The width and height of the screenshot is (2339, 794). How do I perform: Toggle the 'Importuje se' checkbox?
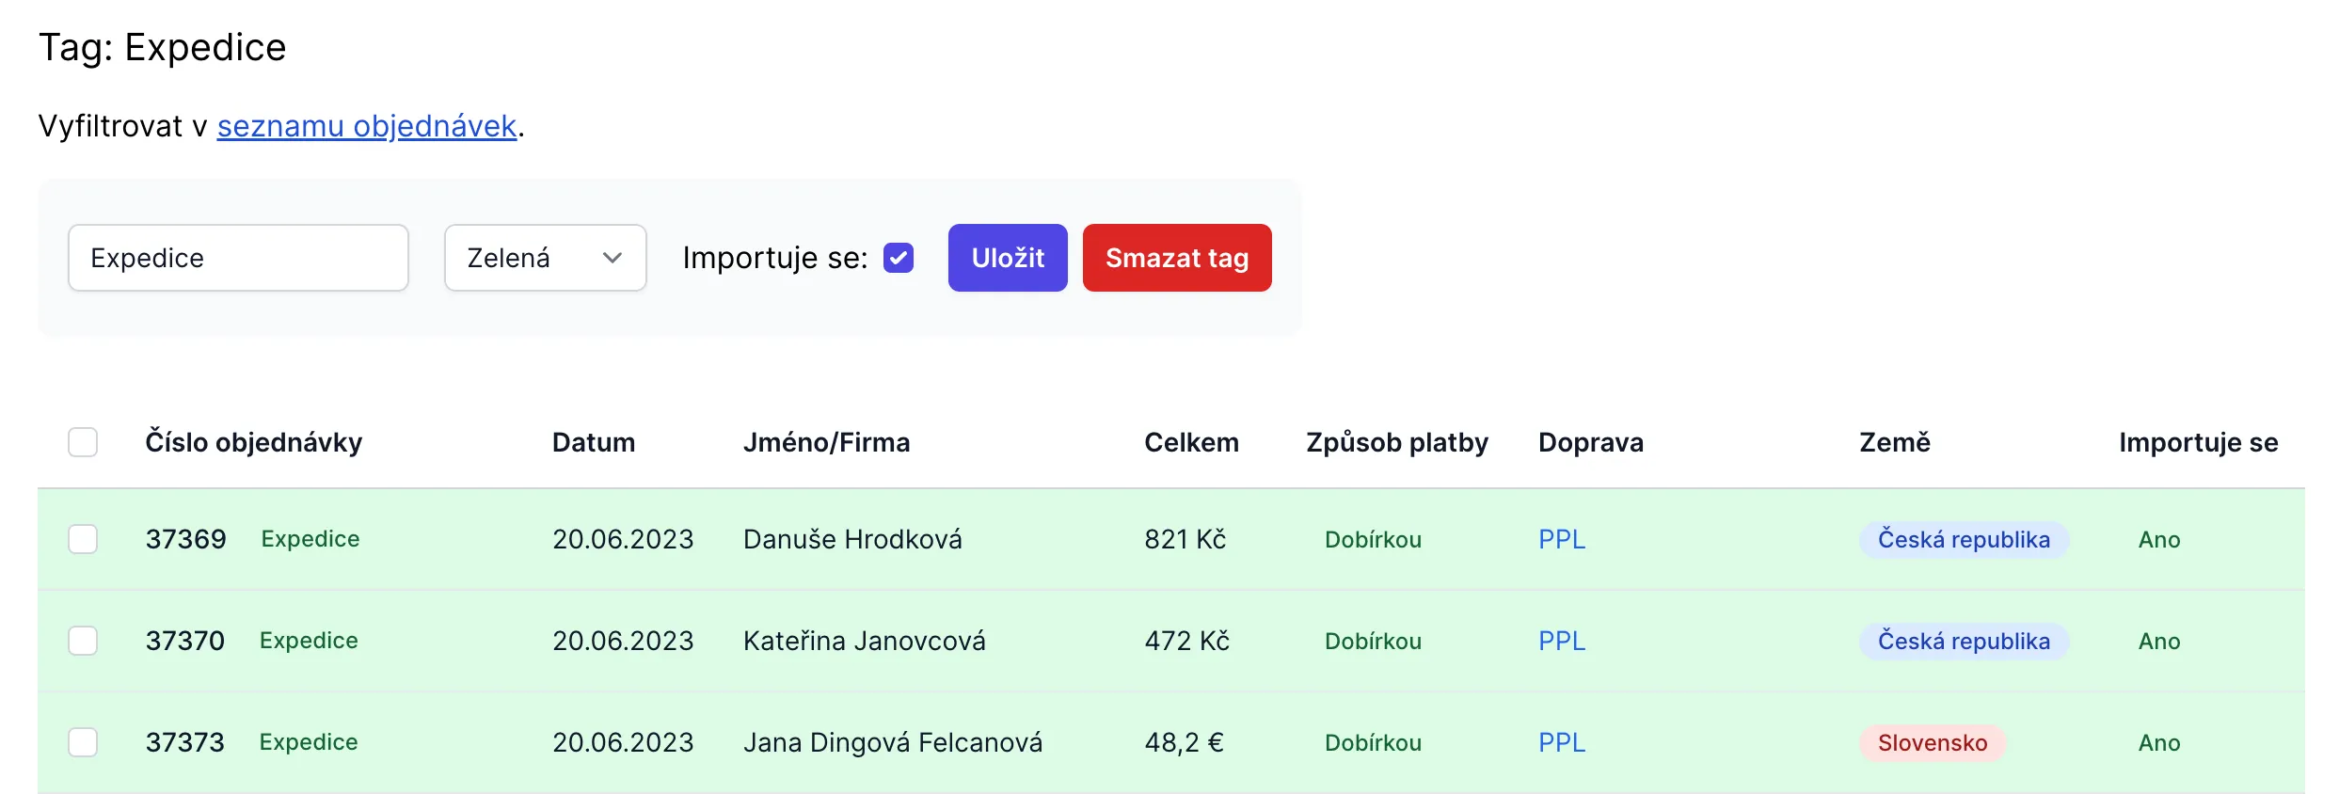coord(899,258)
